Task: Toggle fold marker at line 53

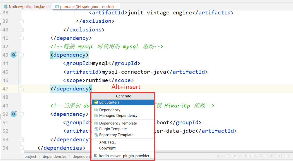Action: [x=22, y=139]
